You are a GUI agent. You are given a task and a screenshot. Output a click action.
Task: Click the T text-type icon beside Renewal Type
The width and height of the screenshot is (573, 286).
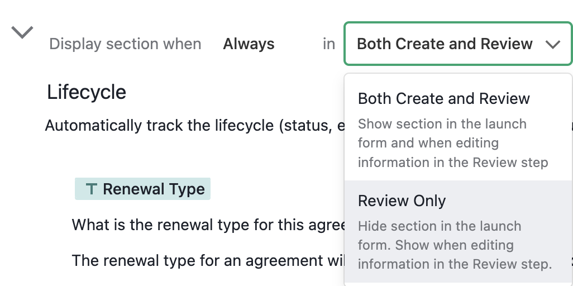point(92,189)
